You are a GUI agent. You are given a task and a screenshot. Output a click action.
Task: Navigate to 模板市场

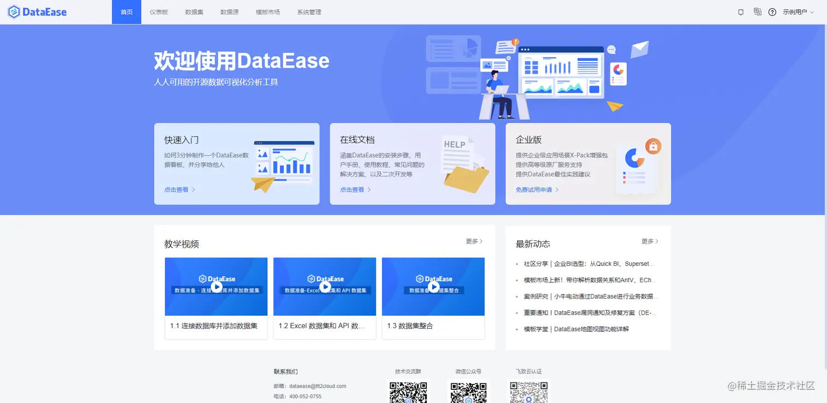[268, 12]
